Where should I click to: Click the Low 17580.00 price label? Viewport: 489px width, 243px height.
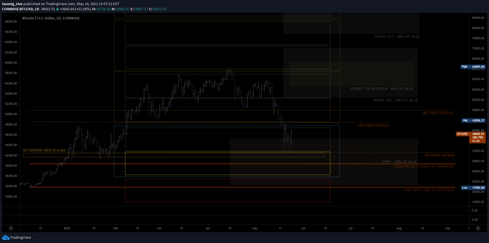click(473, 188)
